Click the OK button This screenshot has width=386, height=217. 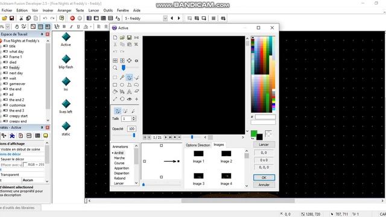[264, 177]
